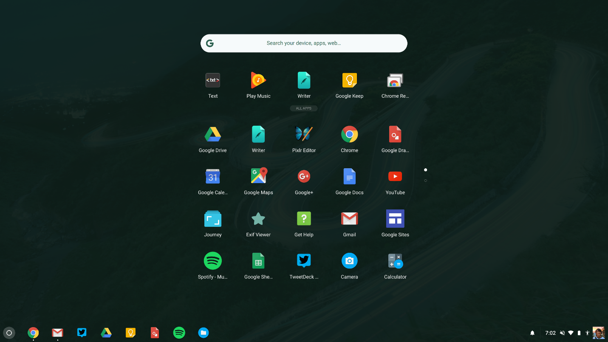608x342 pixels.
Task: Open the Files app from the shelf
Action: pyautogui.click(x=204, y=333)
